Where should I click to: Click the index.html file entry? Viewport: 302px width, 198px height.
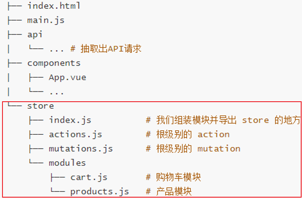coord(54,6)
